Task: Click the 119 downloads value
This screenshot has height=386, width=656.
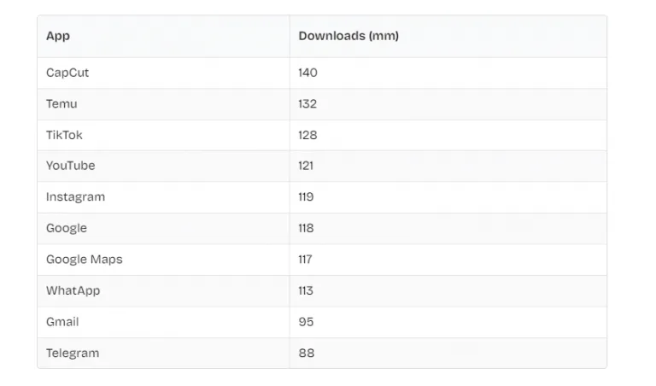Action: pyautogui.click(x=306, y=197)
